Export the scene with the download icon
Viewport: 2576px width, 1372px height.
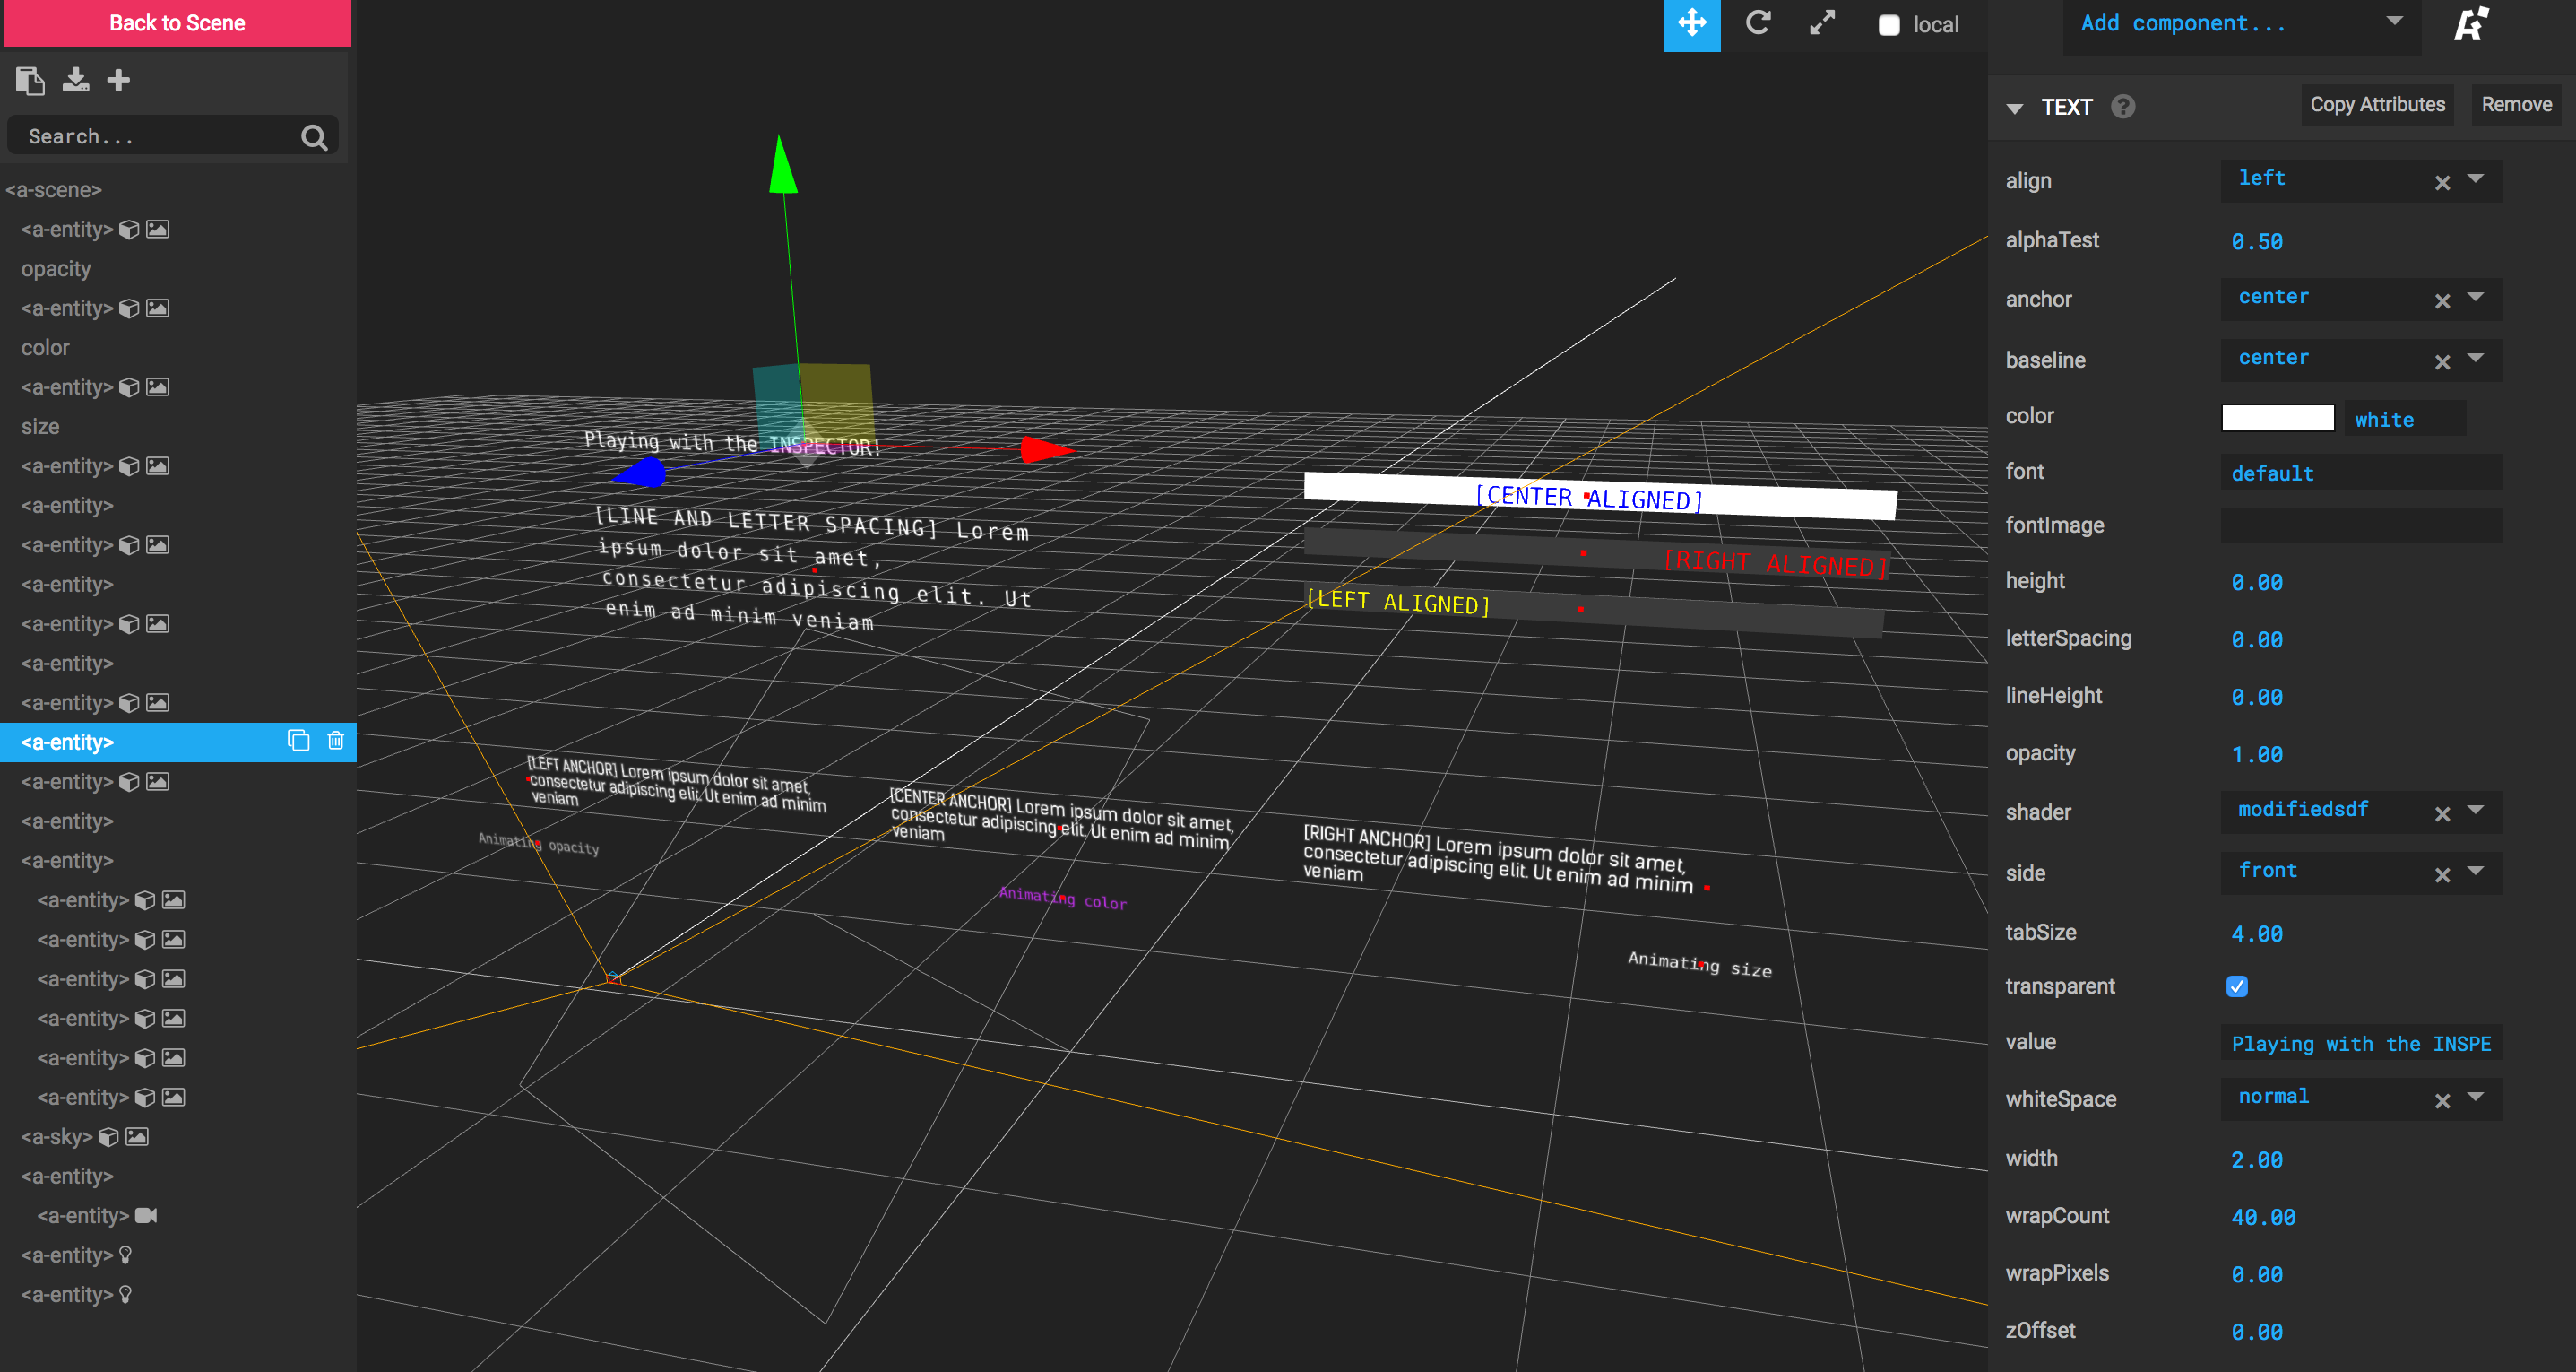pos(75,80)
